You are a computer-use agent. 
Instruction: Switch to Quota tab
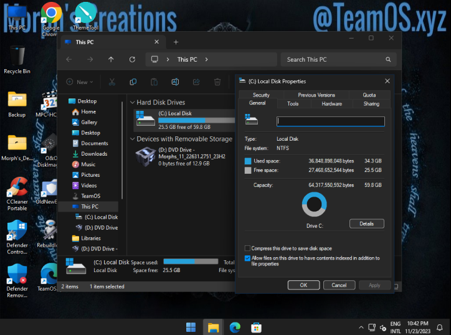pos(369,95)
